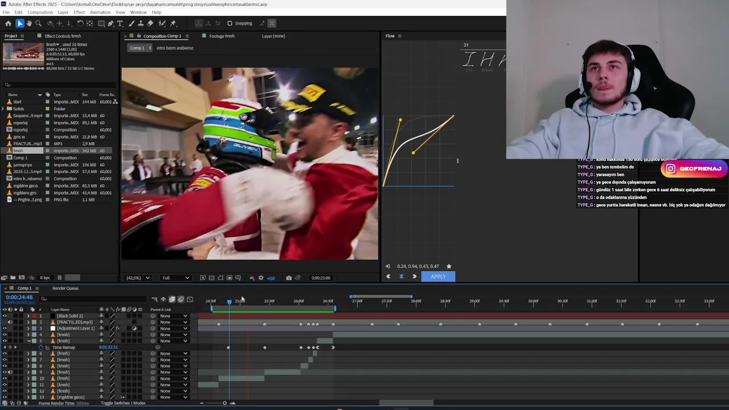Select the Rectangle shape tool

(x=101, y=23)
